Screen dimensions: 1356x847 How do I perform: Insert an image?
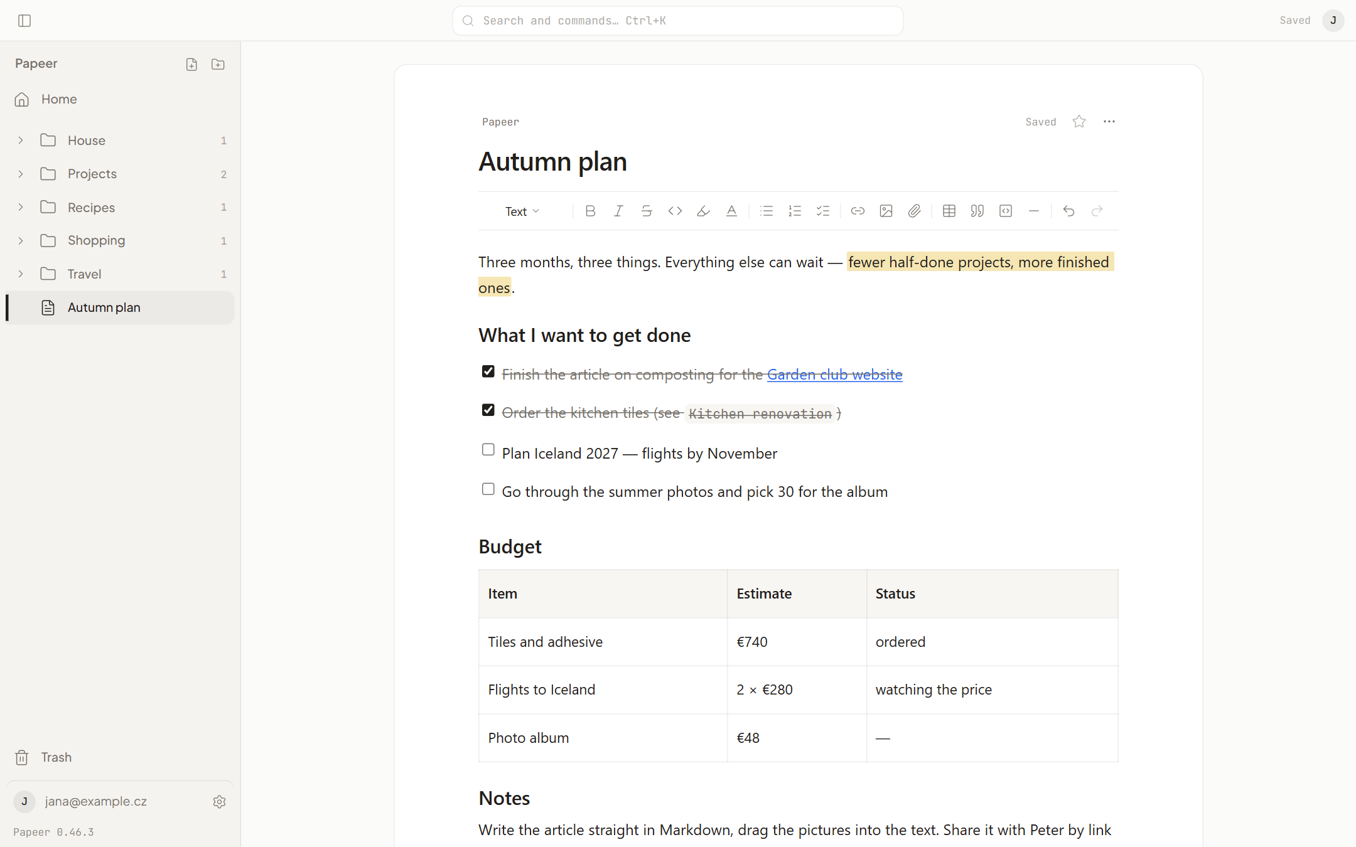click(886, 211)
